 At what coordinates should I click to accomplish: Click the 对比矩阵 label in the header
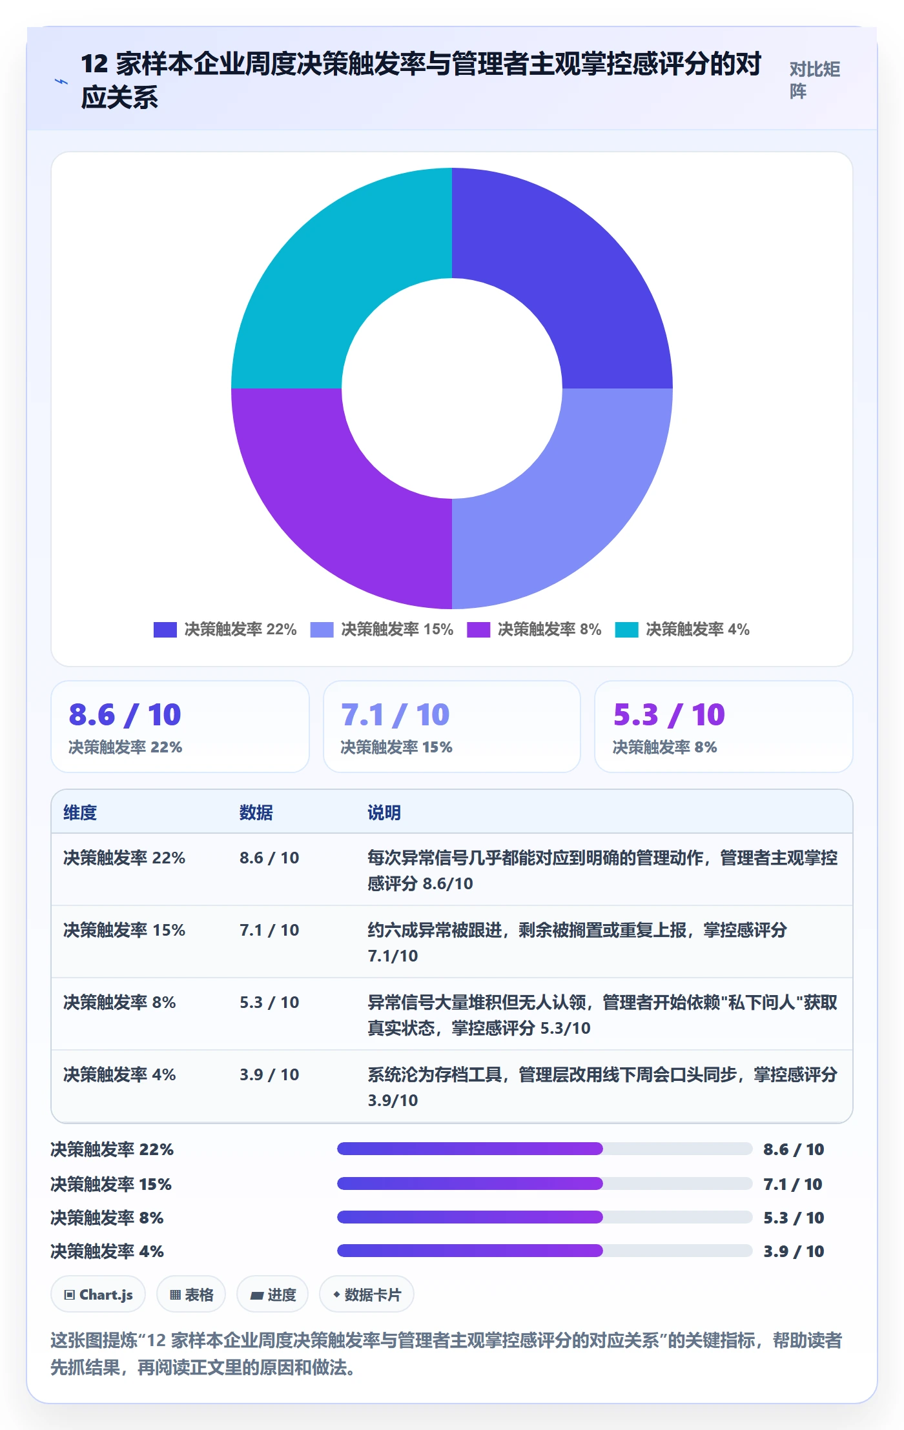pos(815,80)
